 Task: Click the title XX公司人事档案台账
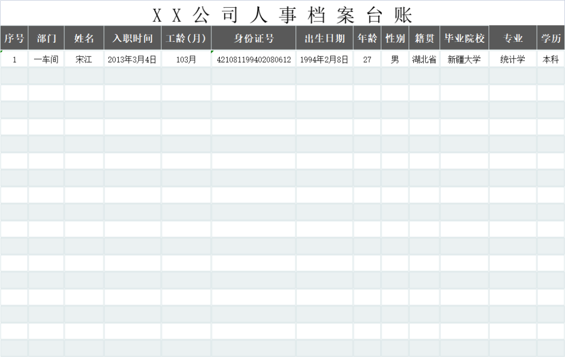pos(282,15)
